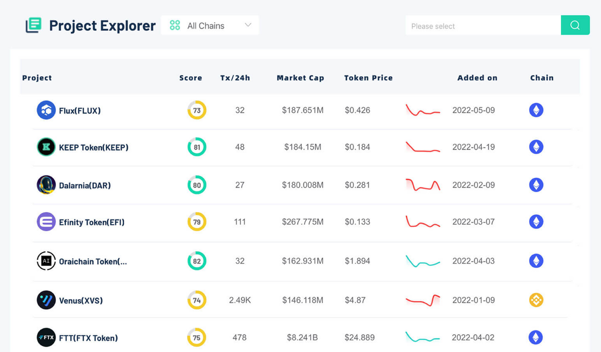The image size is (601, 352).
Task: Open the Efinity Token(EFI) project link
Action: [92, 222]
